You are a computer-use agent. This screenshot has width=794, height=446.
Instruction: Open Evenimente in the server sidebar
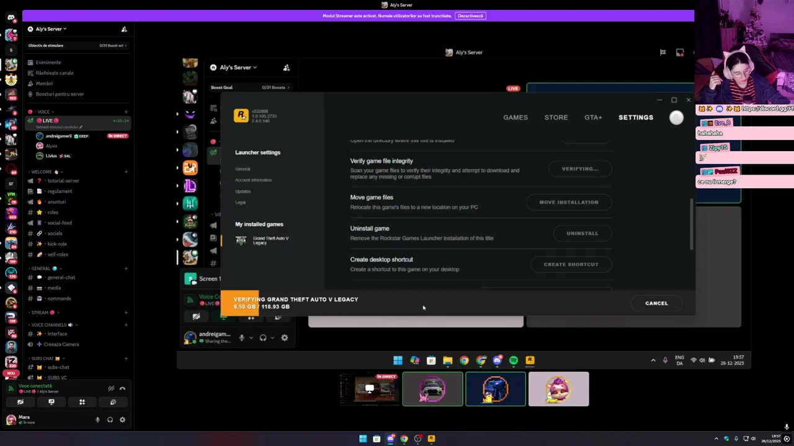(77, 63)
